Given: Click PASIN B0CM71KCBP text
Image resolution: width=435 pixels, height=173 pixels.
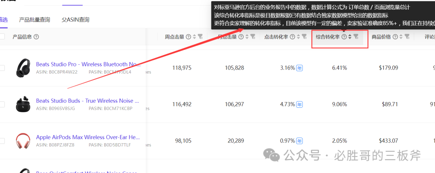Looking at the screenshot, I should click(110, 108).
